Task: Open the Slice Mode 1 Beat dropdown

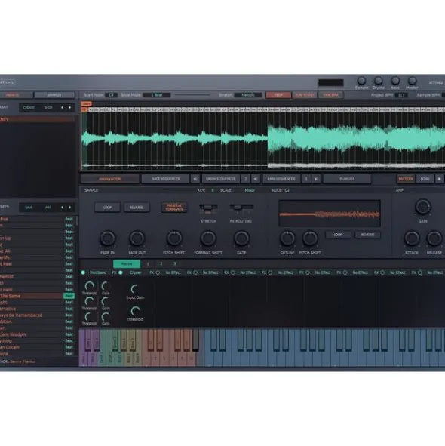Action: pyautogui.click(x=157, y=95)
